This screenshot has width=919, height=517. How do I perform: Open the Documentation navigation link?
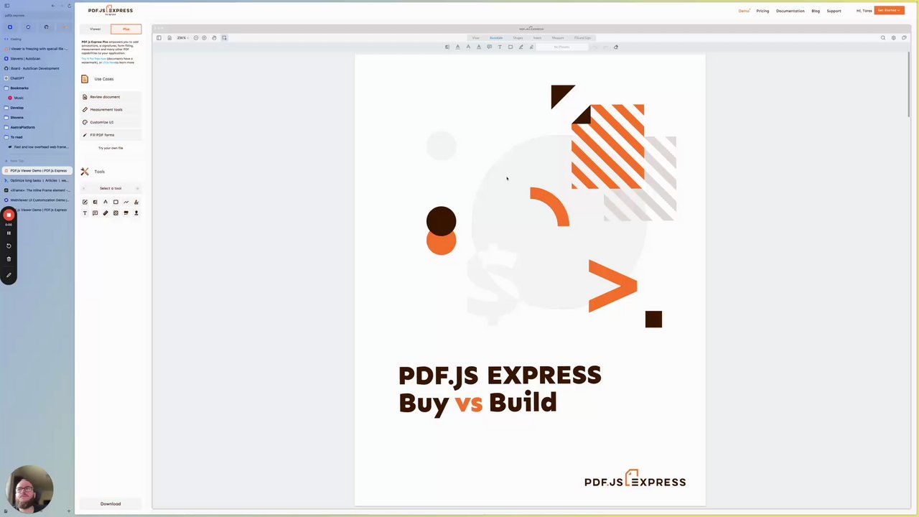click(x=790, y=11)
